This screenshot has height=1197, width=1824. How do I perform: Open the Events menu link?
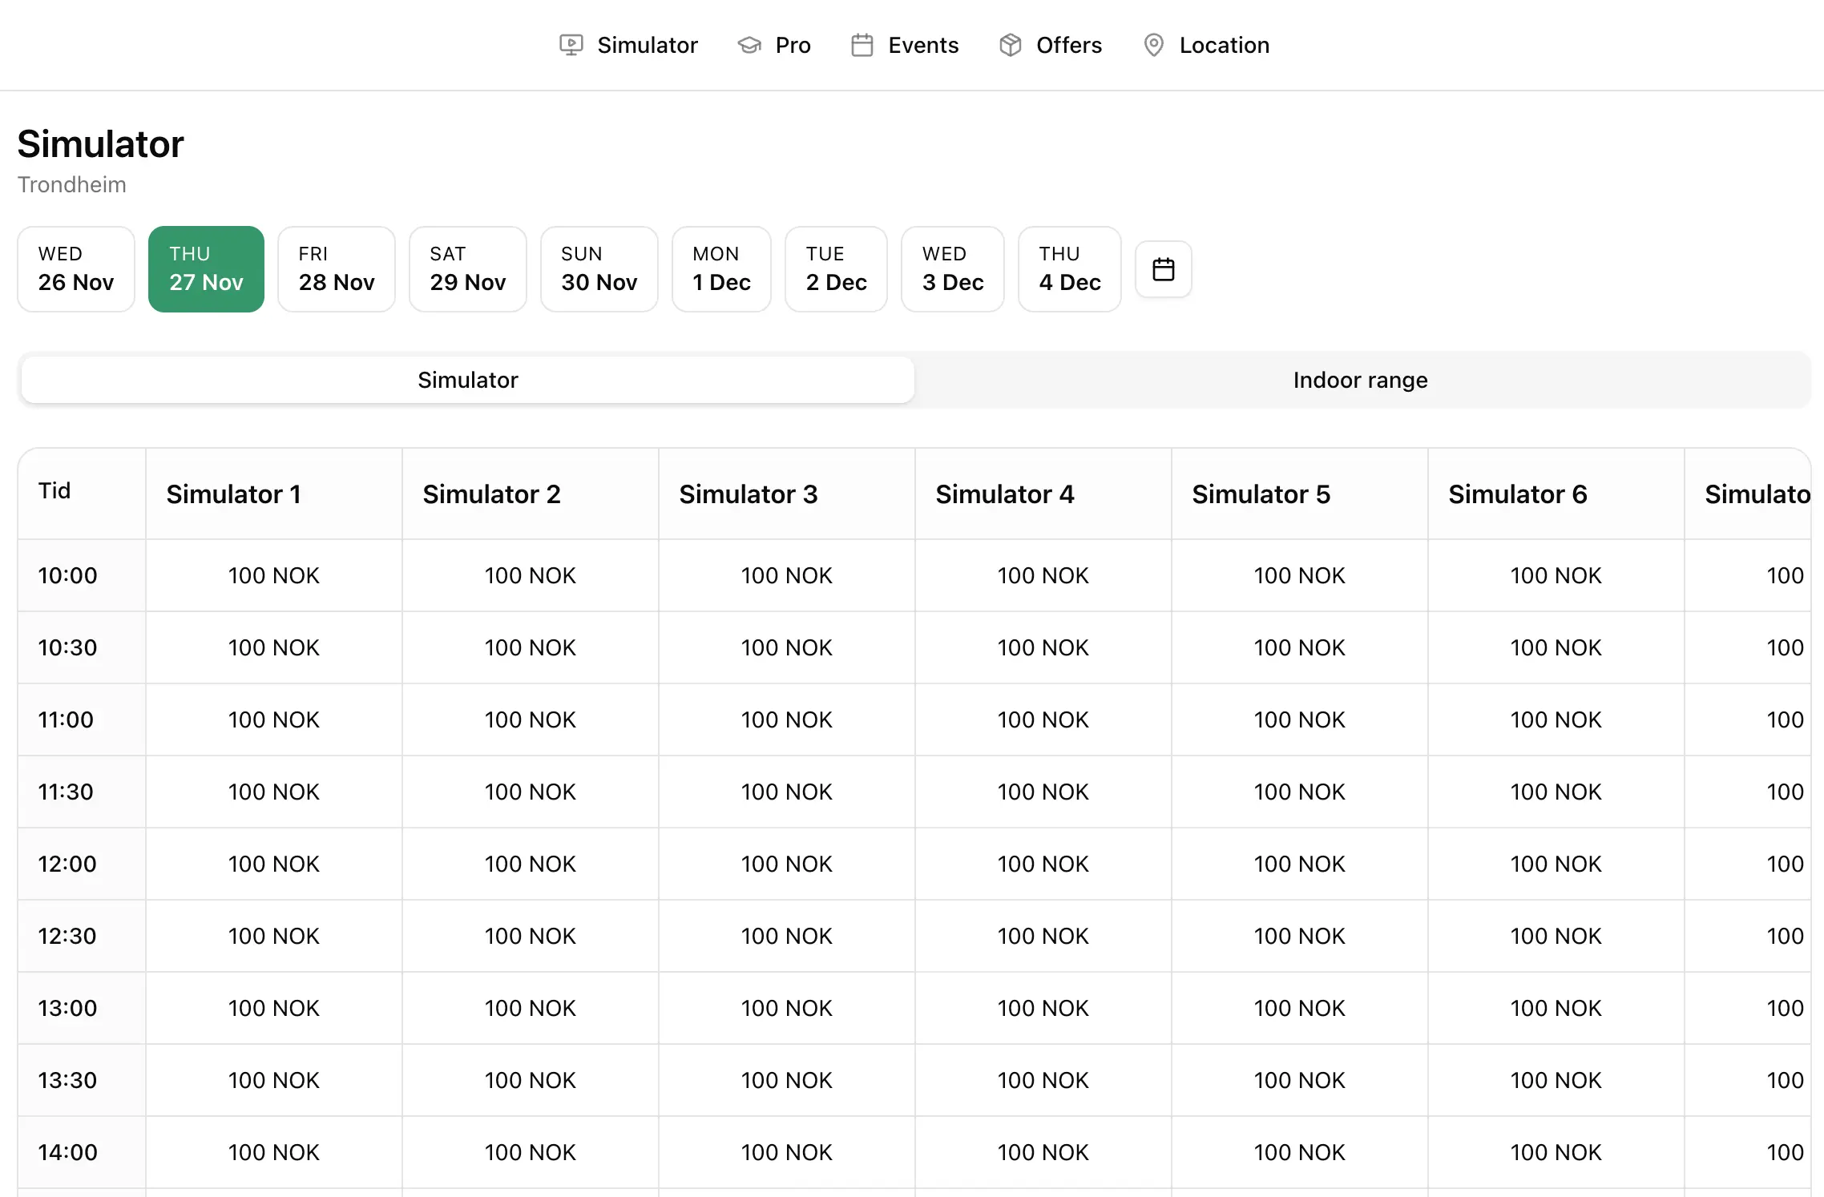pyautogui.click(x=922, y=45)
